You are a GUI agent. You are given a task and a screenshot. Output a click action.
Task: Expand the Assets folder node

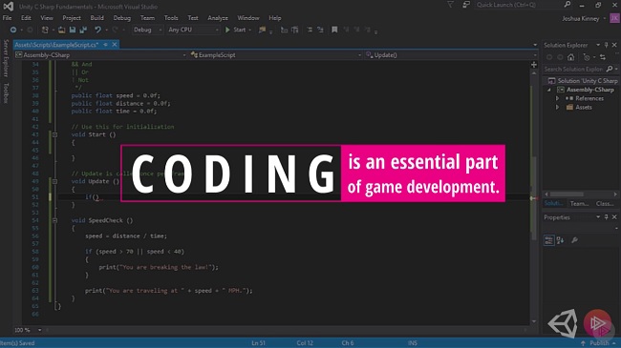pyautogui.click(x=558, y=107)
